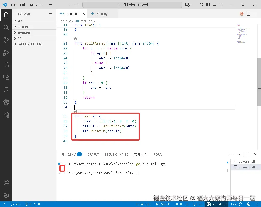Change the LF end of line sequence
Viewport: 261px width, 207px height.
click(187, 204)
